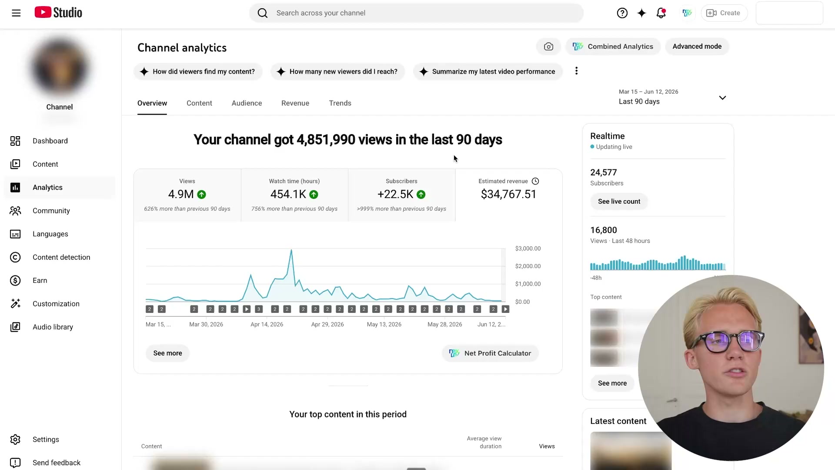
Task: Select the Views metric card
Action: 187,195
